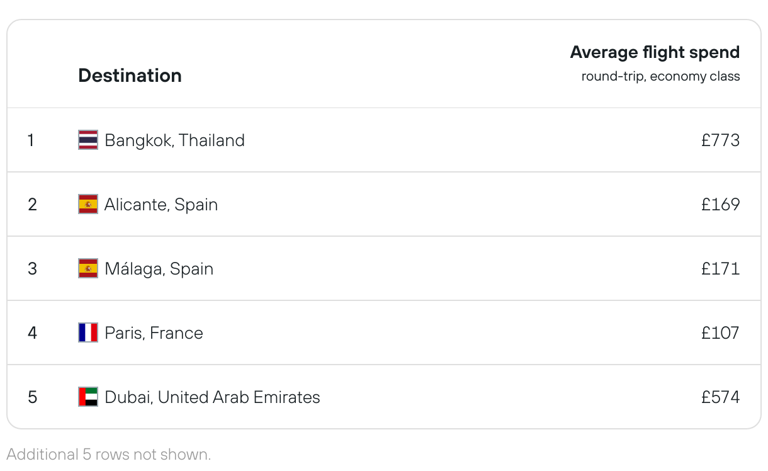The width and height of the screenshot is (768, 471).
Task: Click the France flag icon
Action: coord(88,332)
